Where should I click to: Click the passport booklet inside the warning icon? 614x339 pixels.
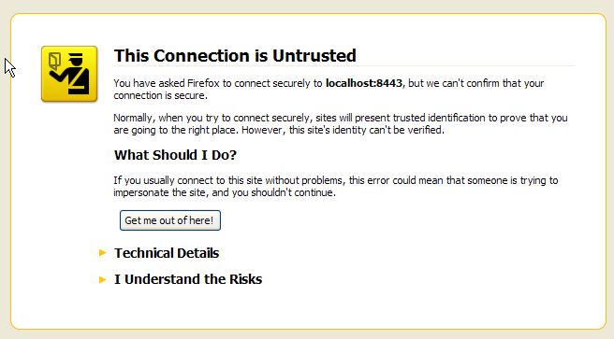click(54, 62)
